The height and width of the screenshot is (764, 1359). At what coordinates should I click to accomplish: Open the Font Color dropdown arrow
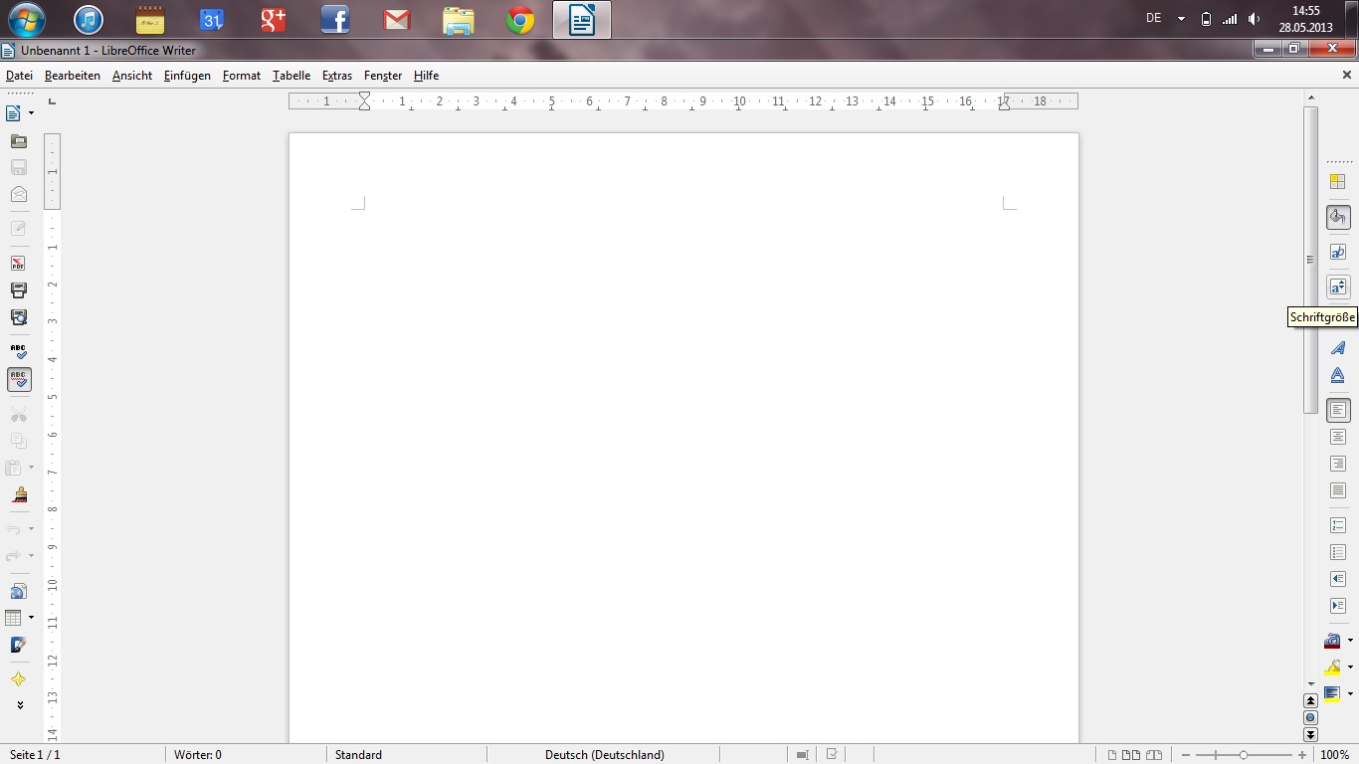[x=1350, y=641]
